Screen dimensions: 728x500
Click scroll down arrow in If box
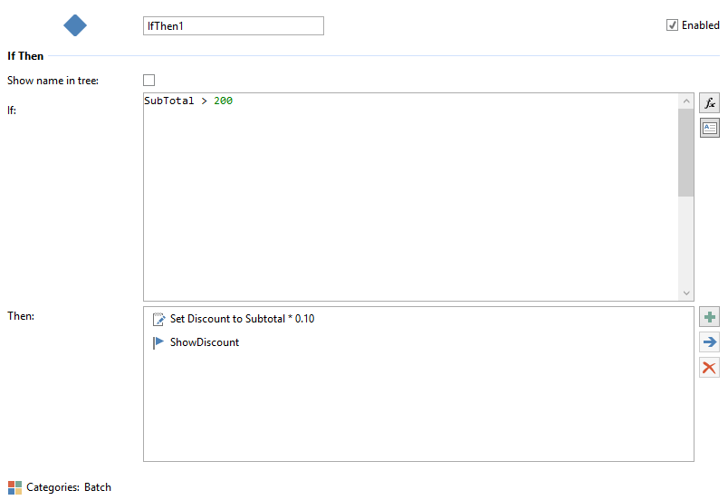(x=685, y=293)
